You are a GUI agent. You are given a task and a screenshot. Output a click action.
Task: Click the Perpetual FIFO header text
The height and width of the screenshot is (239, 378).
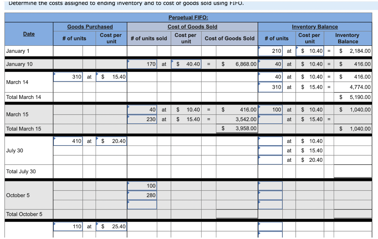tap(188, 17)
